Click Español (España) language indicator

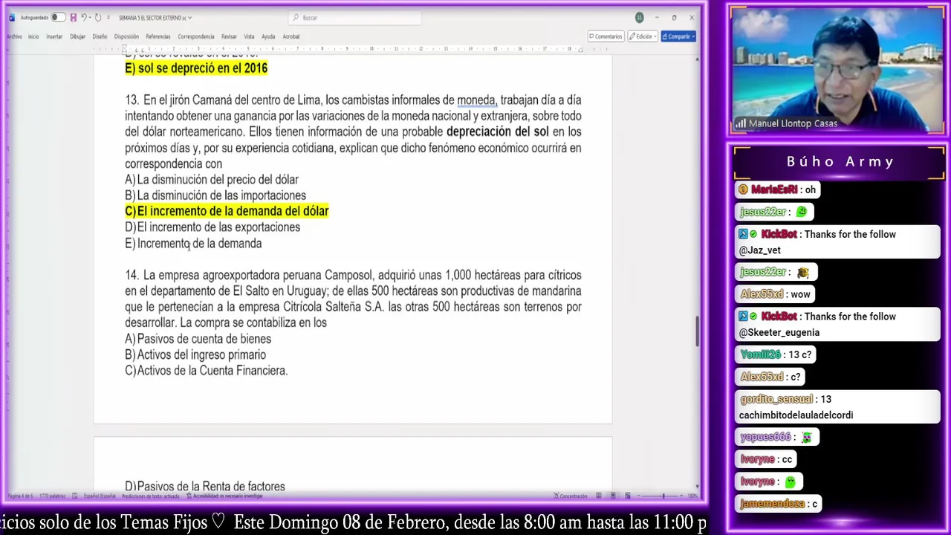[100, 496]
